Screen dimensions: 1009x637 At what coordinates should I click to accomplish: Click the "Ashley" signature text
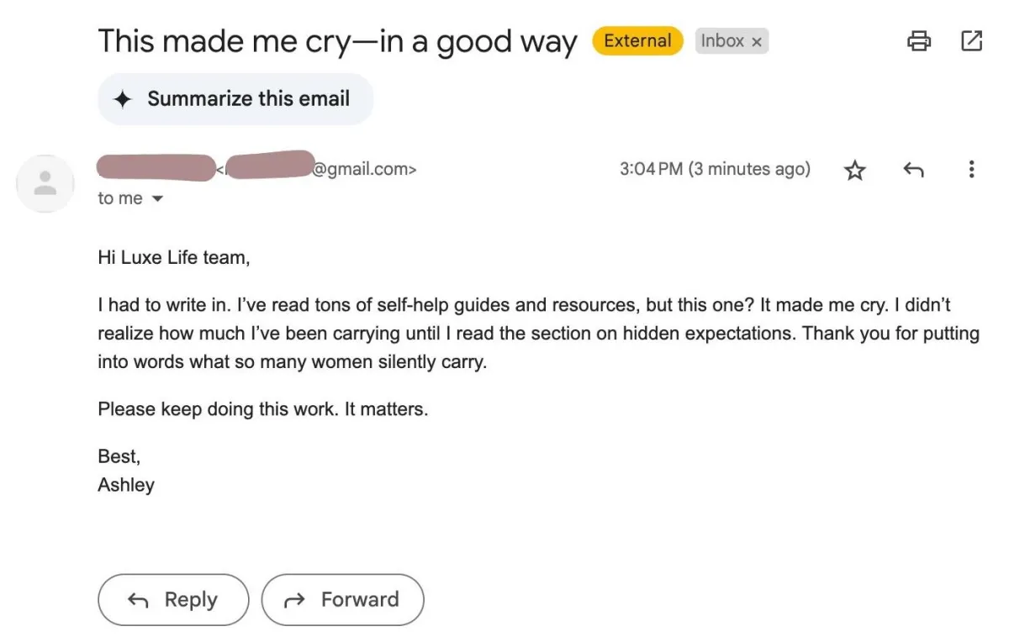(126, 485)
